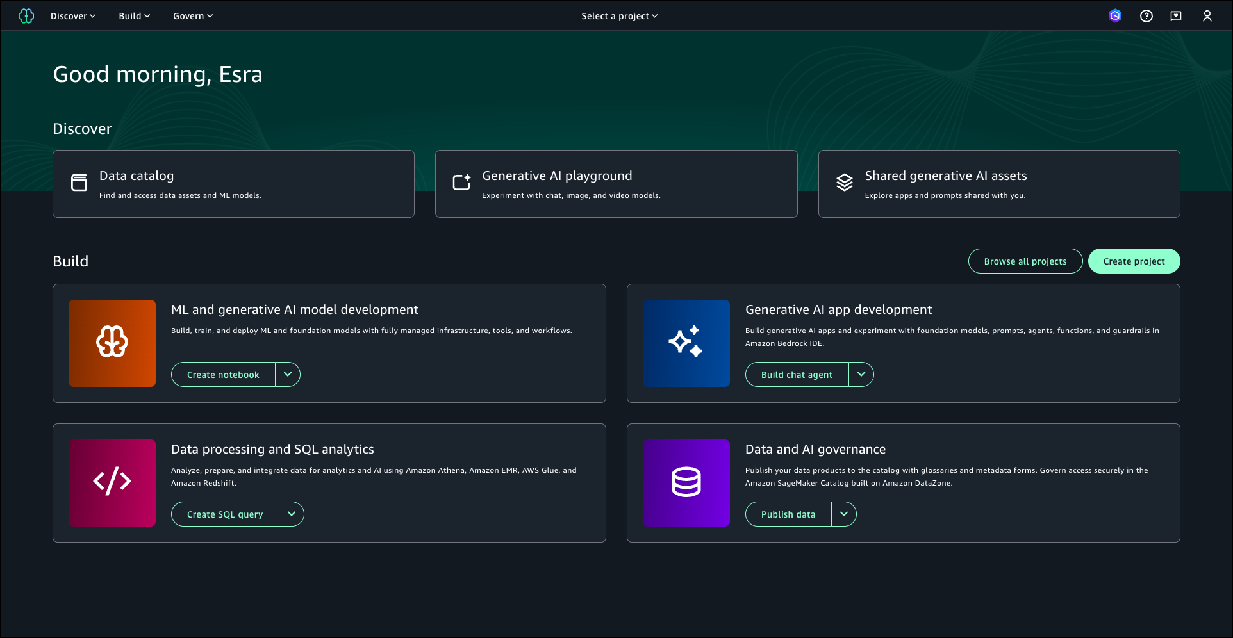This screenshot has height=638, width=1233.
Task: Expand the Govern menu
Action: point(193,16)
